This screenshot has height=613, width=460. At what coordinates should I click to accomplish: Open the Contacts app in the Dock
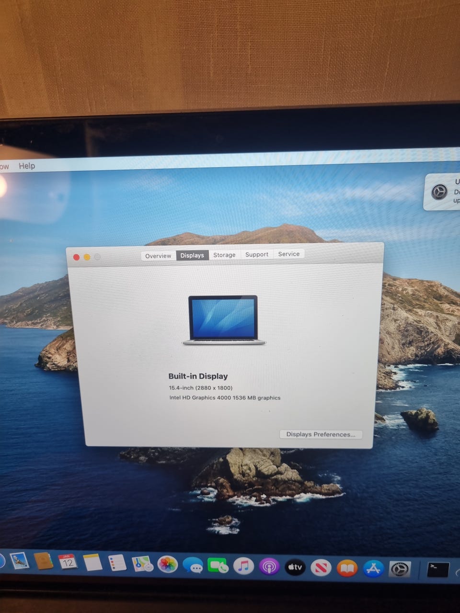(44, 561)
